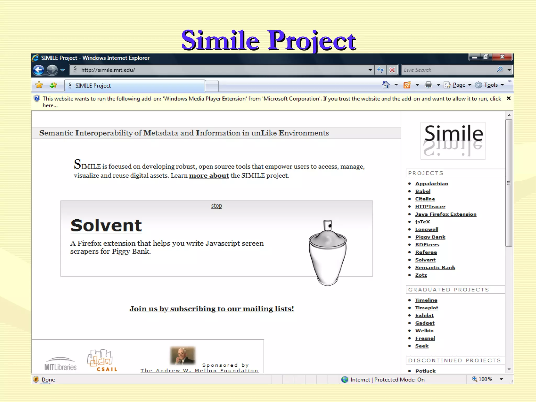This screenshot has width=536, height=402.
Task: Follow the 'more about' link
Action: click(209, 175)
